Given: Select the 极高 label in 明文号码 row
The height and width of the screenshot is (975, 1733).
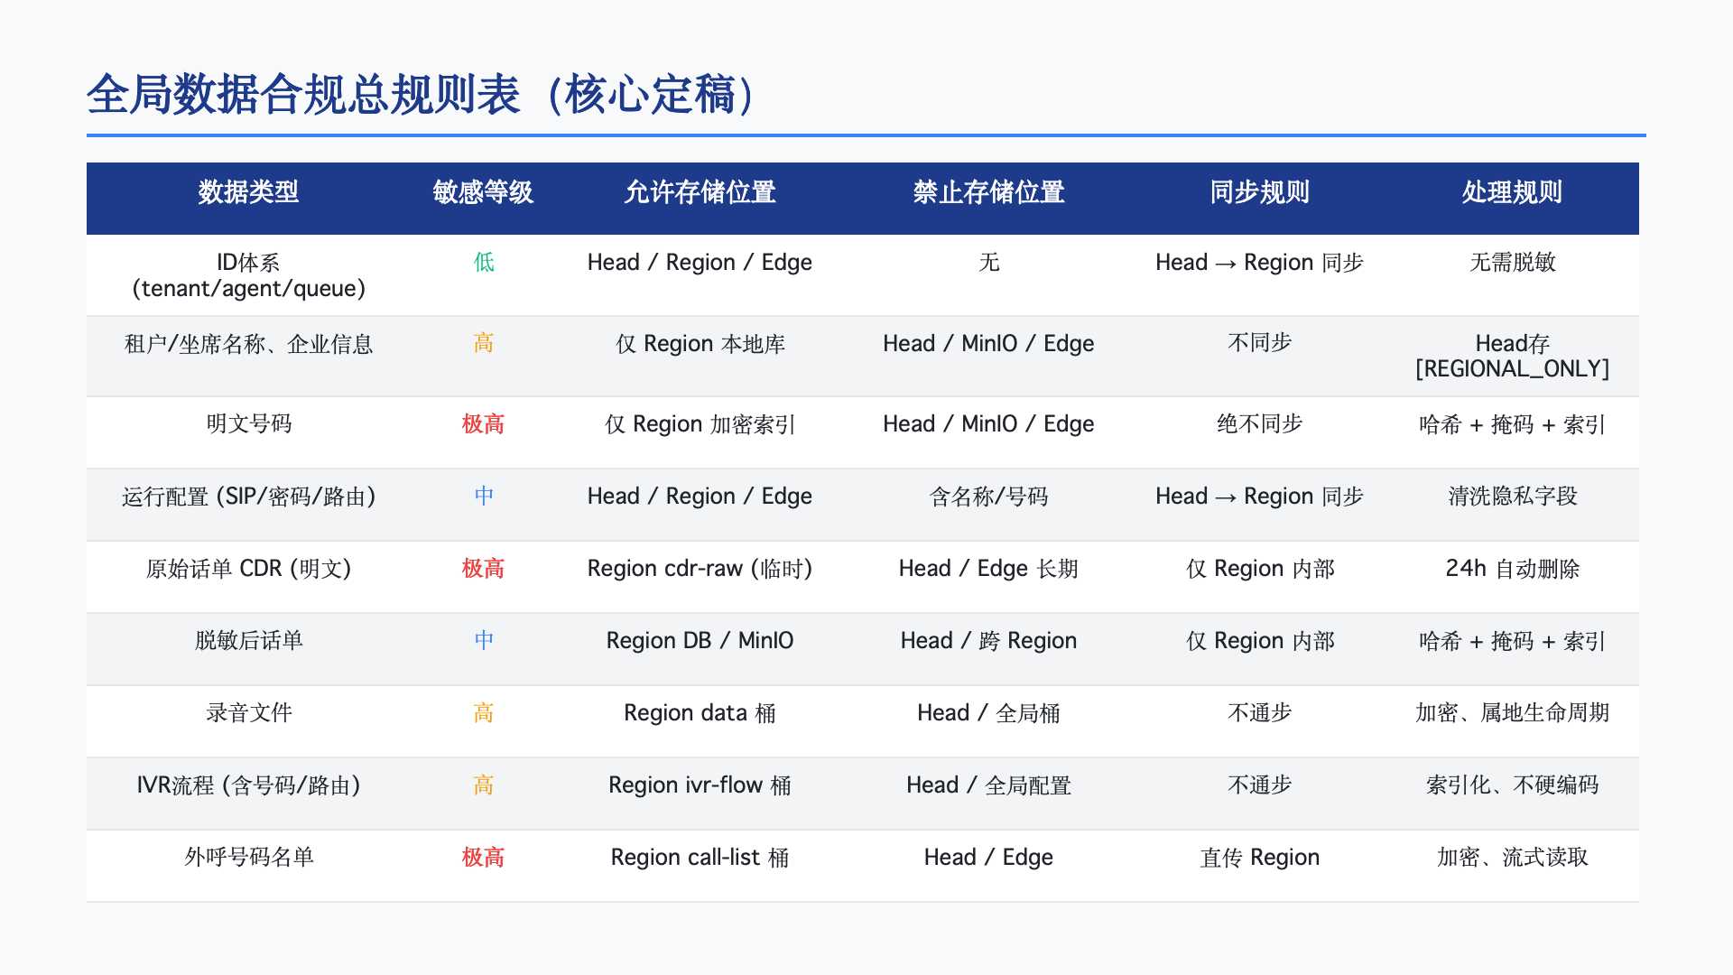Looking at the screenshot, I should [x=483, y=423].
